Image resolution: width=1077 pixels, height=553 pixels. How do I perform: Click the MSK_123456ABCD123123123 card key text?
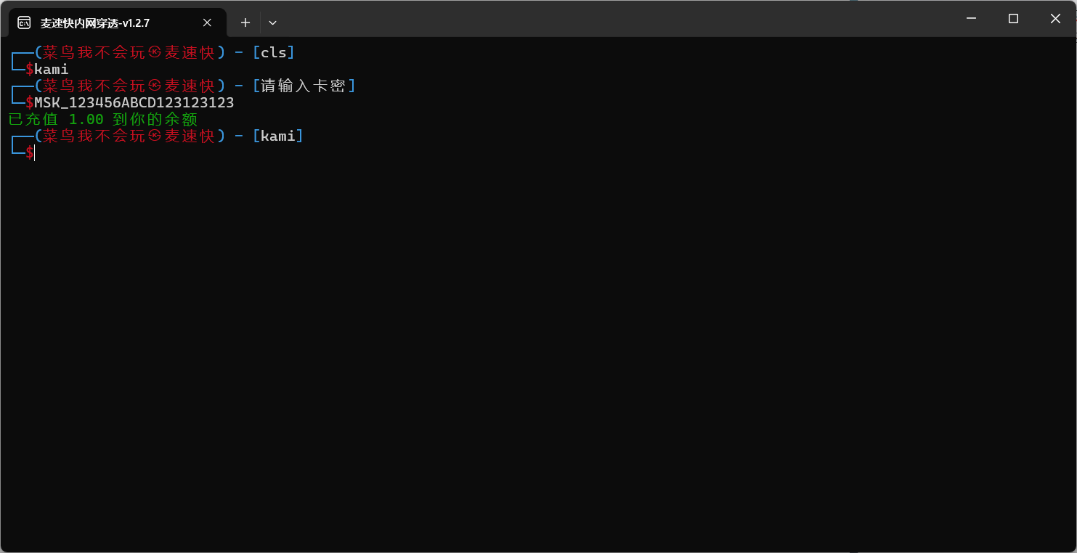pos(134,103)
